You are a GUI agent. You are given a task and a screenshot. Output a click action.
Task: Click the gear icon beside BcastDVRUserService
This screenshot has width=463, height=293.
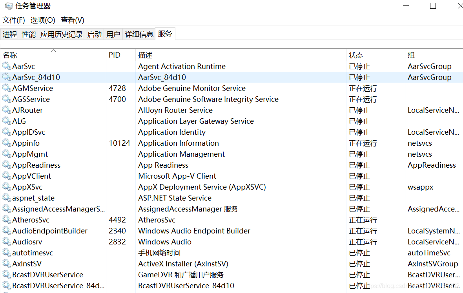point(7,275)
